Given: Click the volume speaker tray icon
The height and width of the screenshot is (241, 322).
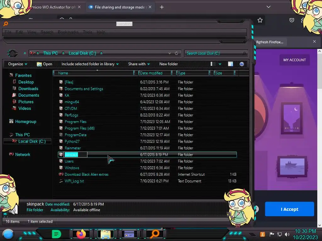Looking at the screenshot, I should (x=287, y=234).
